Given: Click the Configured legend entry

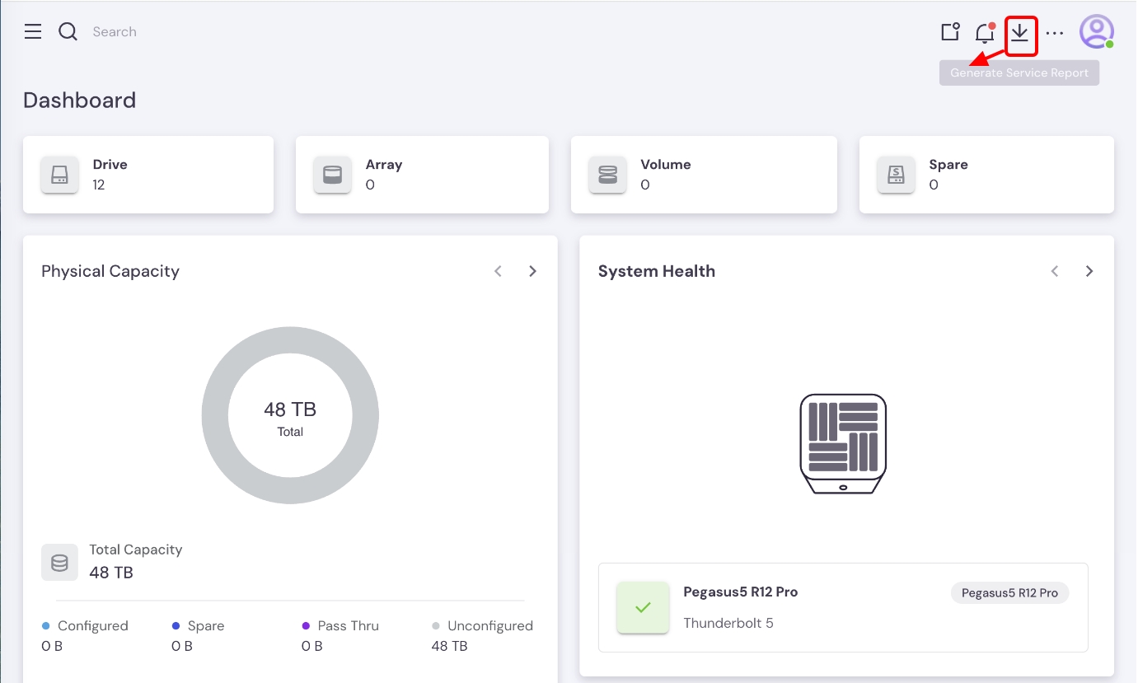Looking at the screenshot, I should 85,626.
